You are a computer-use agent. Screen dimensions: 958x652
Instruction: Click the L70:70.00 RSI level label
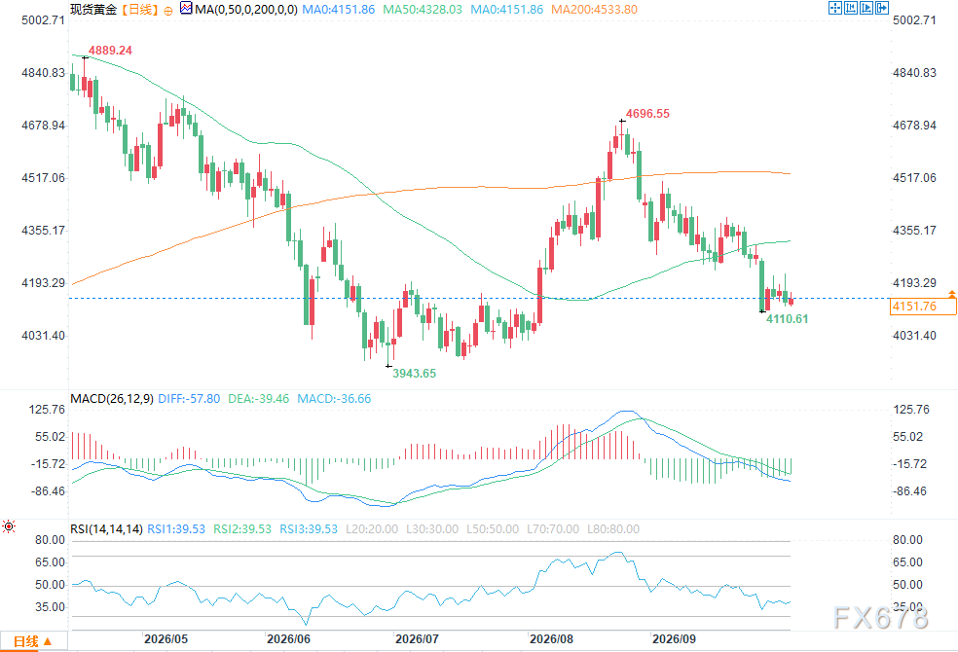[553, 528]
